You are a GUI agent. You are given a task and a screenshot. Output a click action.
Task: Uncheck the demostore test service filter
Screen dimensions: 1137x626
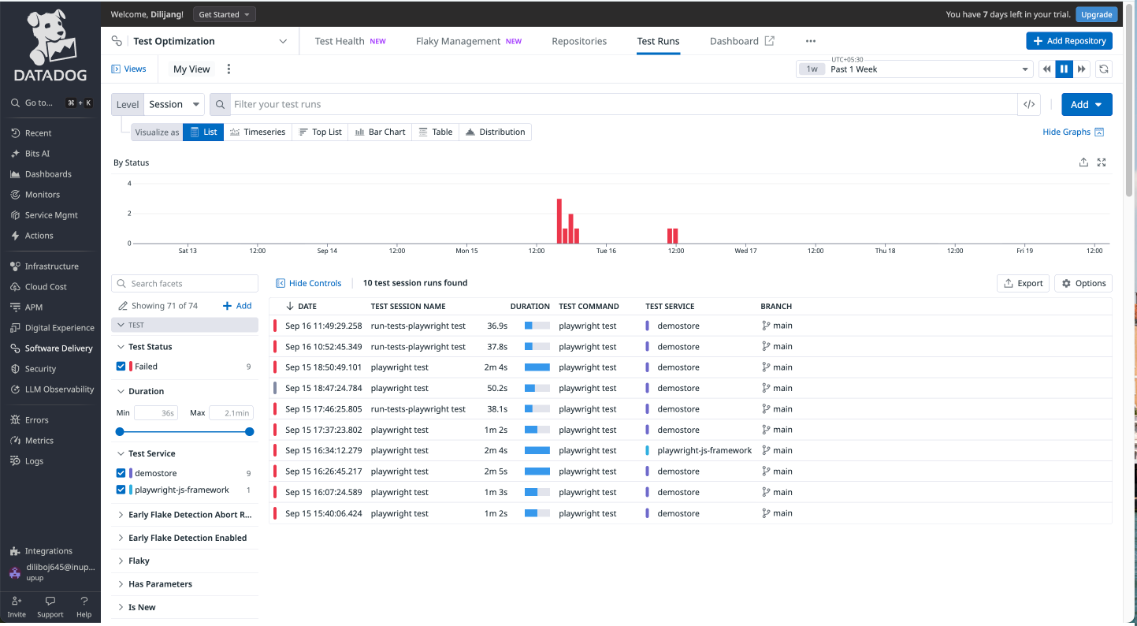tap(121, 473)
